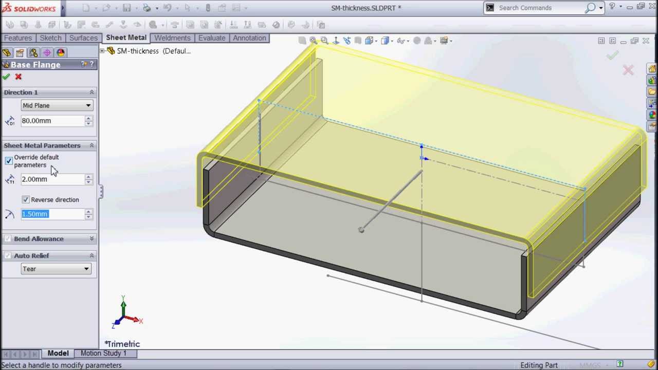Click the Base Flange help question mark
658x370 pixels.
92,64
